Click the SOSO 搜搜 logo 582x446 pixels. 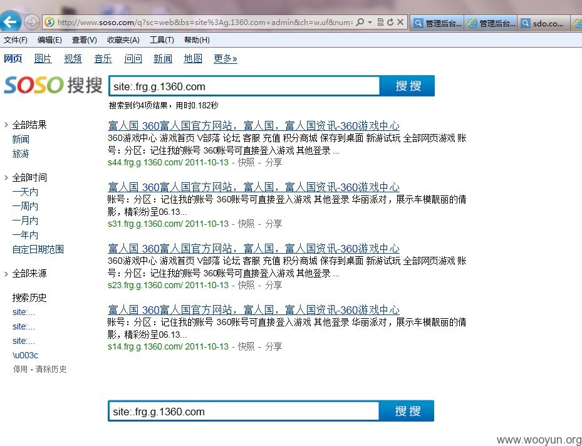(53, 85)
